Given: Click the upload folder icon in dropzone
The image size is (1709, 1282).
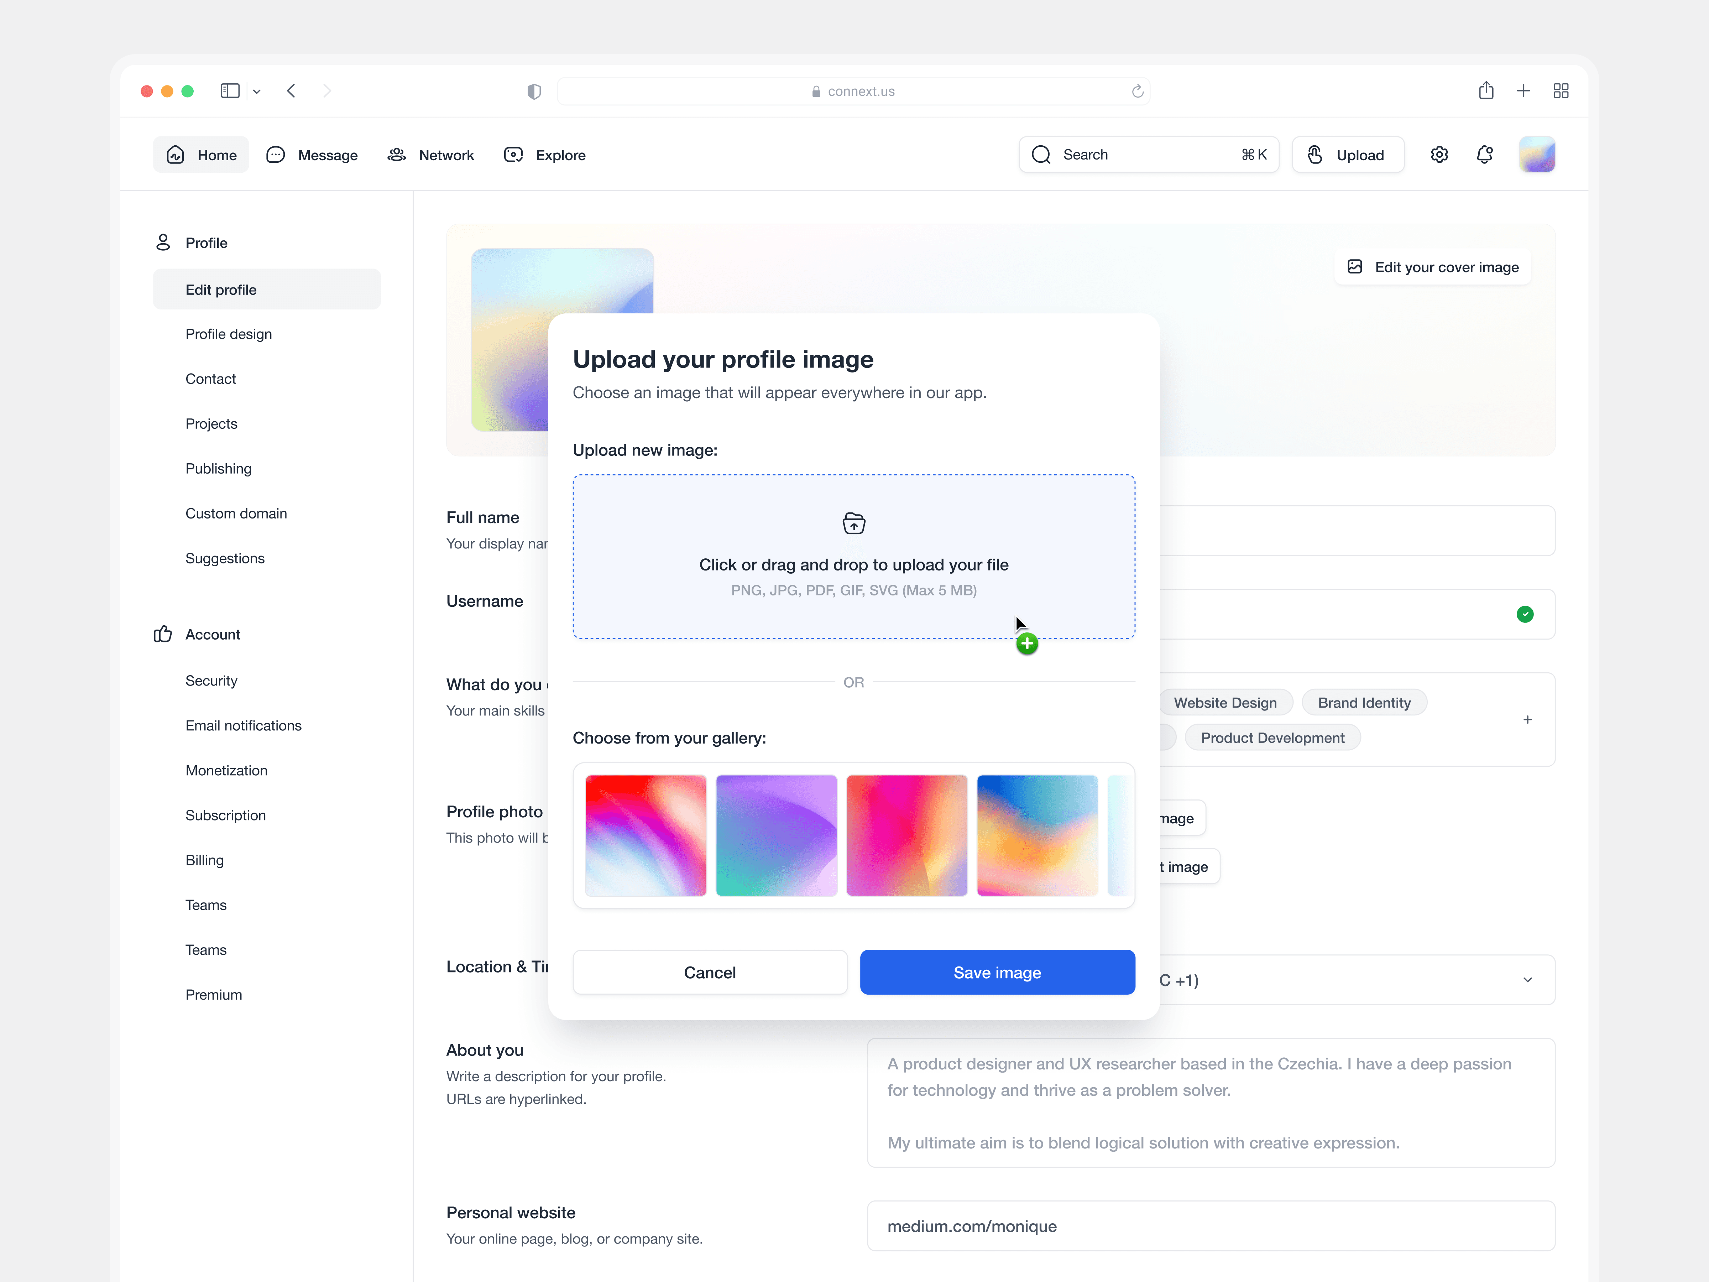Looking at the screenshot, I should 854,523.
